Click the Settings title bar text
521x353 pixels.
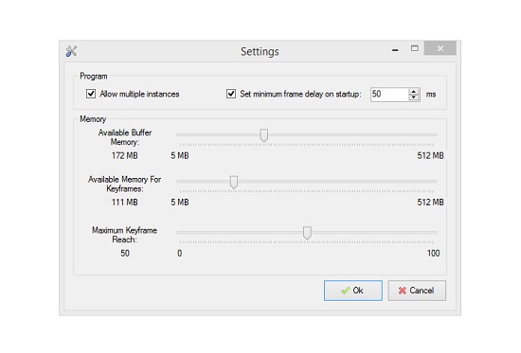point(260,51)
